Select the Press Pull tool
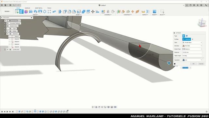The height and width of the screenshot is (118, 209). click(60, 11)
